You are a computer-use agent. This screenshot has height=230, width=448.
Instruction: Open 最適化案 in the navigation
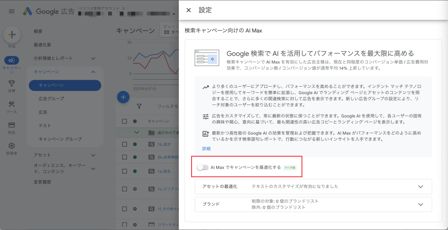pyautogui.click(x=42, y=45)
